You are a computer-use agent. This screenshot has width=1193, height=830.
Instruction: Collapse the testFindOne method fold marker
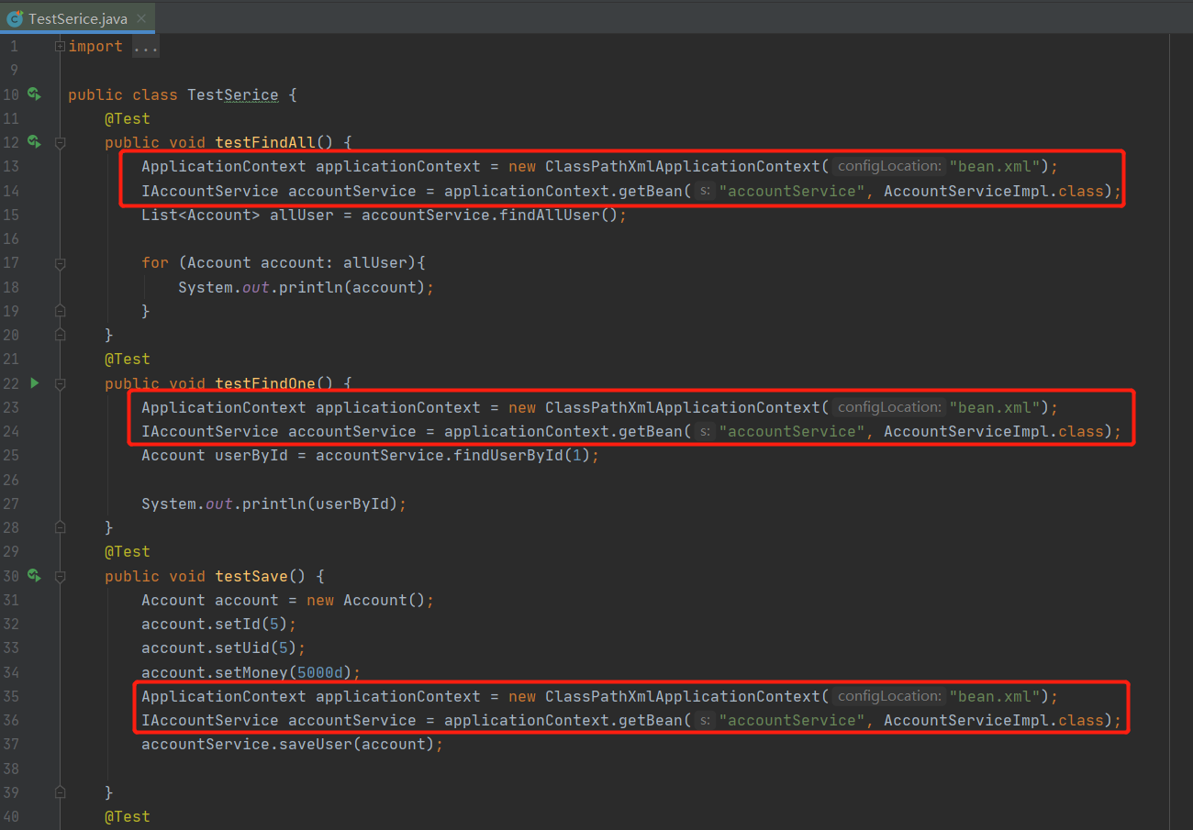click(x=60, y=383)
